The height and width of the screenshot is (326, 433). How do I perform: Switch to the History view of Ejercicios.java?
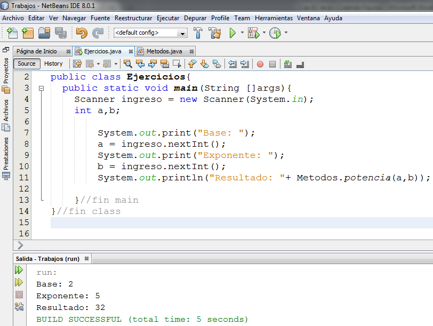(53, 63)
